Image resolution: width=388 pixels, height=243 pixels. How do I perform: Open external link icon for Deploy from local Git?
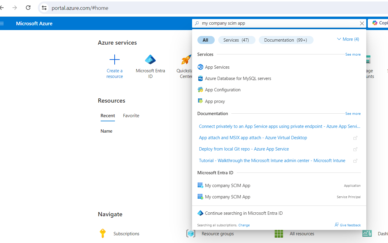pos(355,149)
